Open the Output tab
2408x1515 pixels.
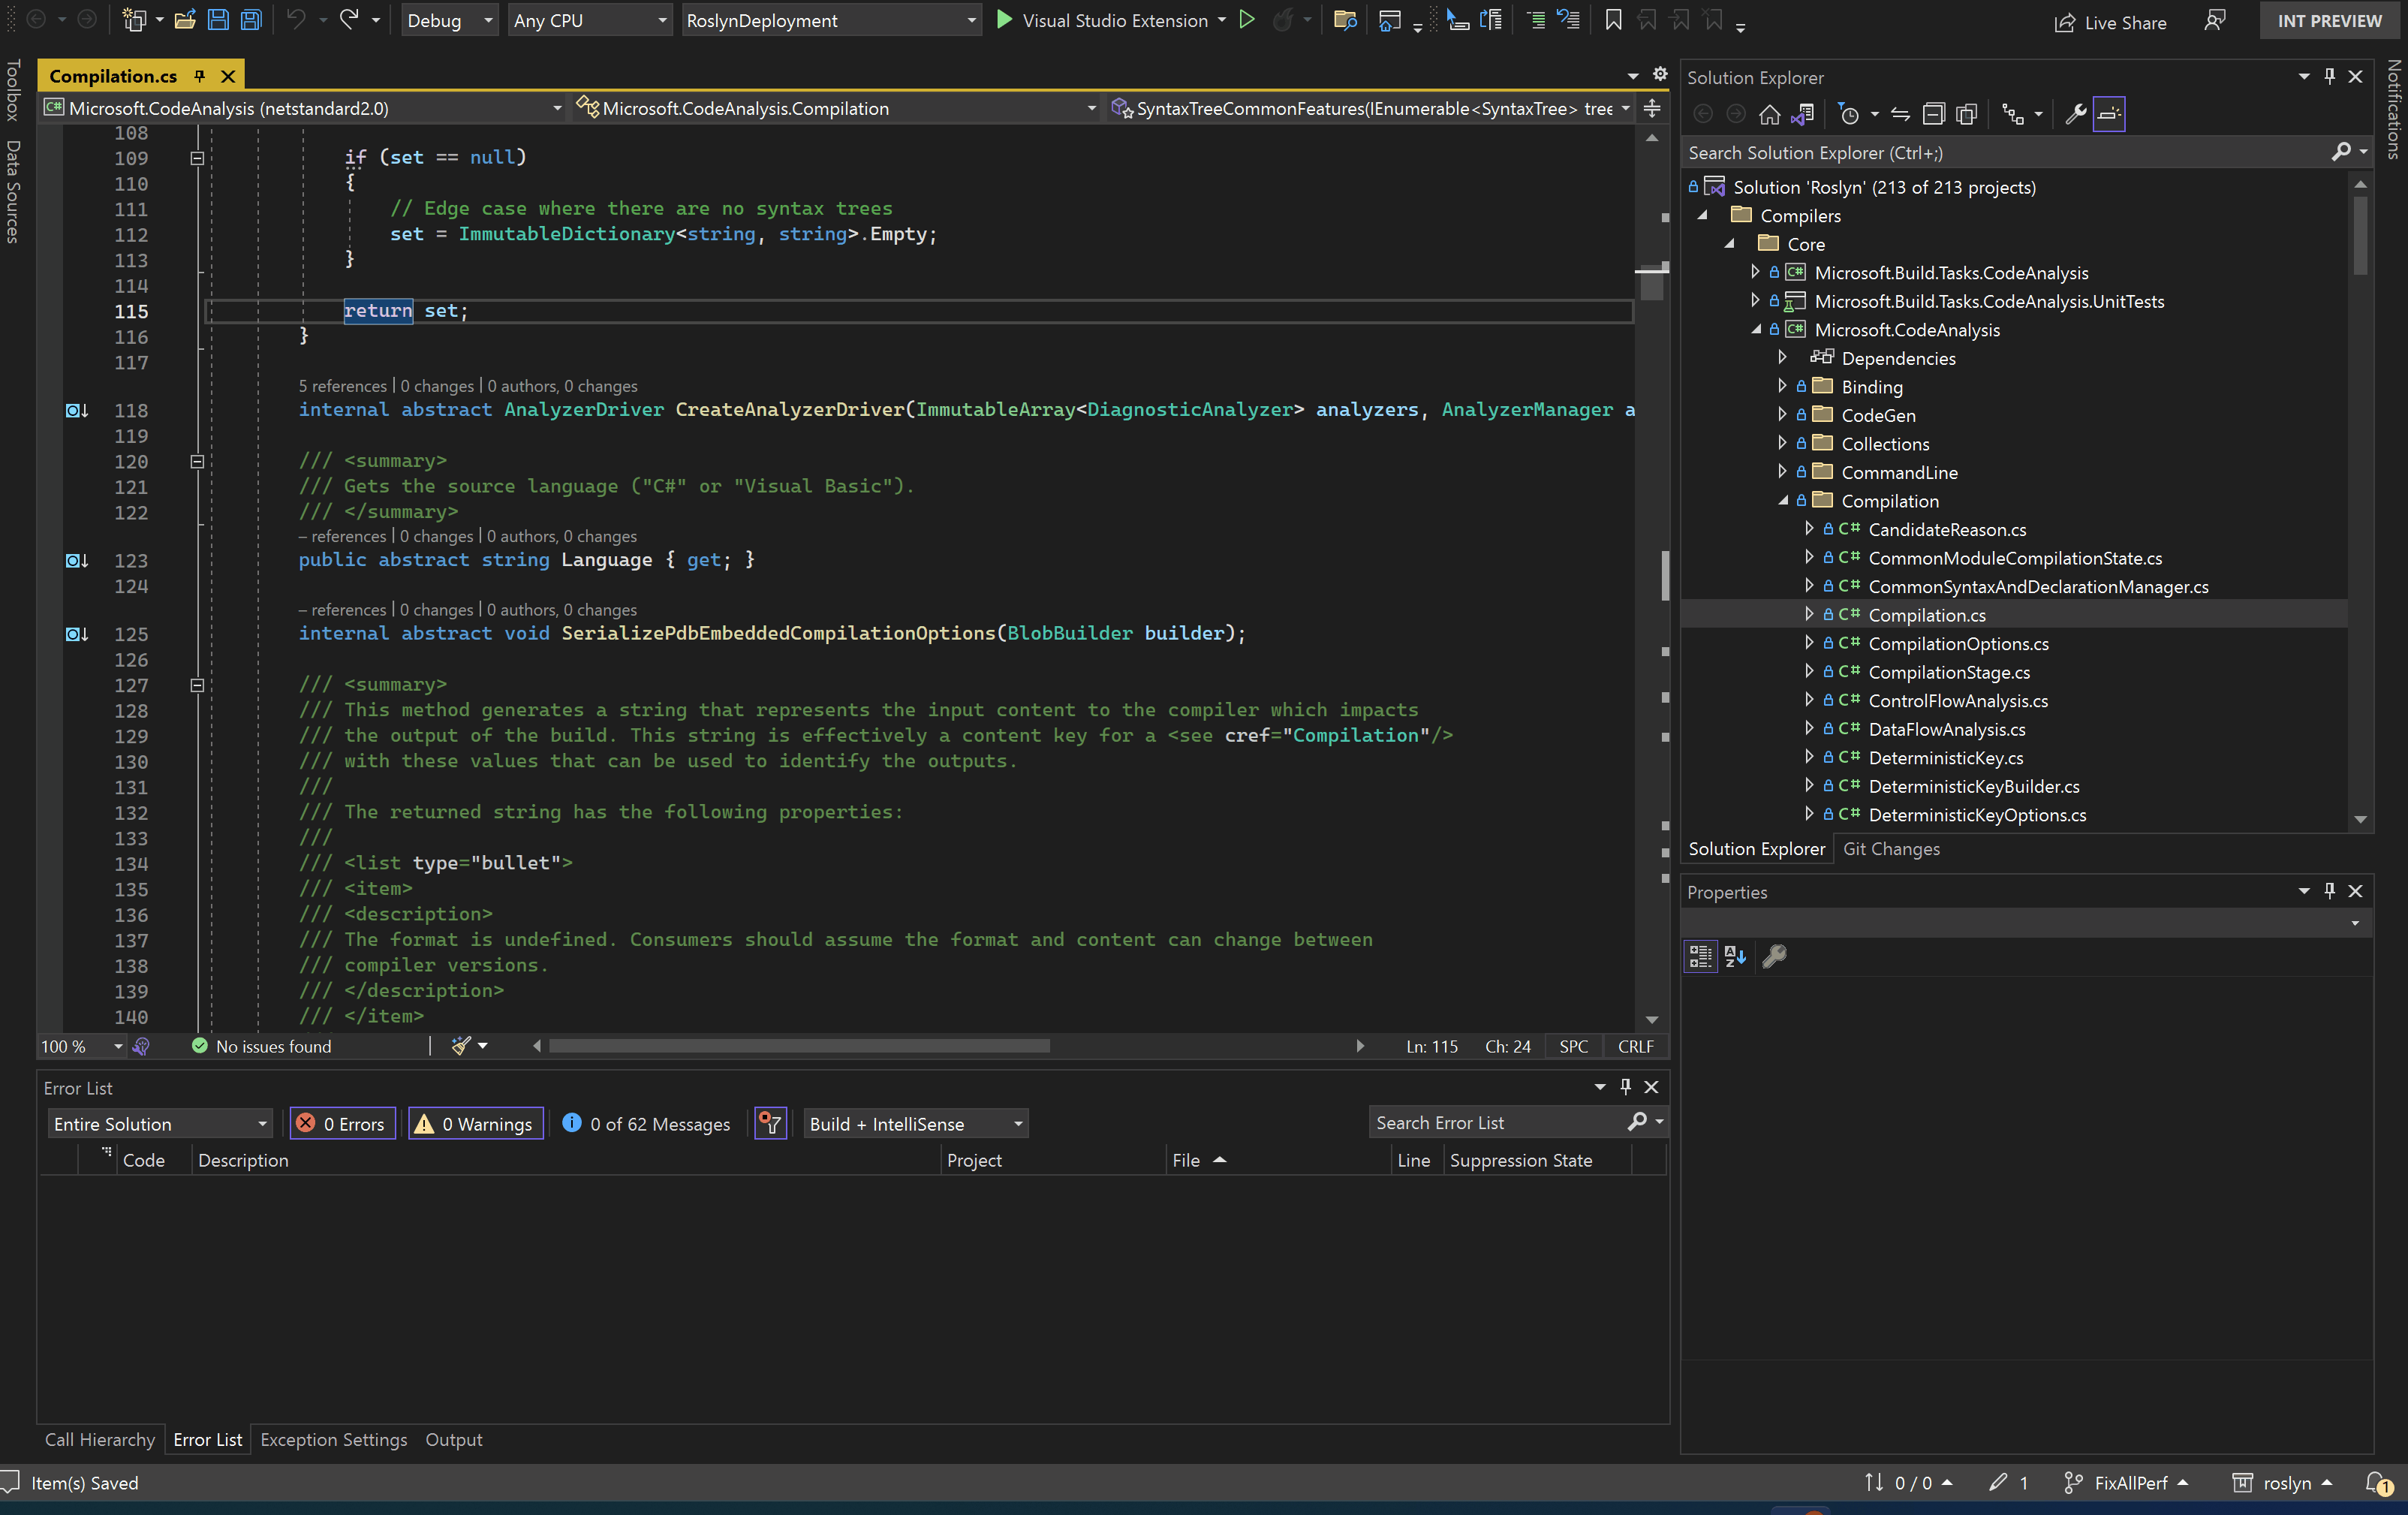coord(453,1440)
